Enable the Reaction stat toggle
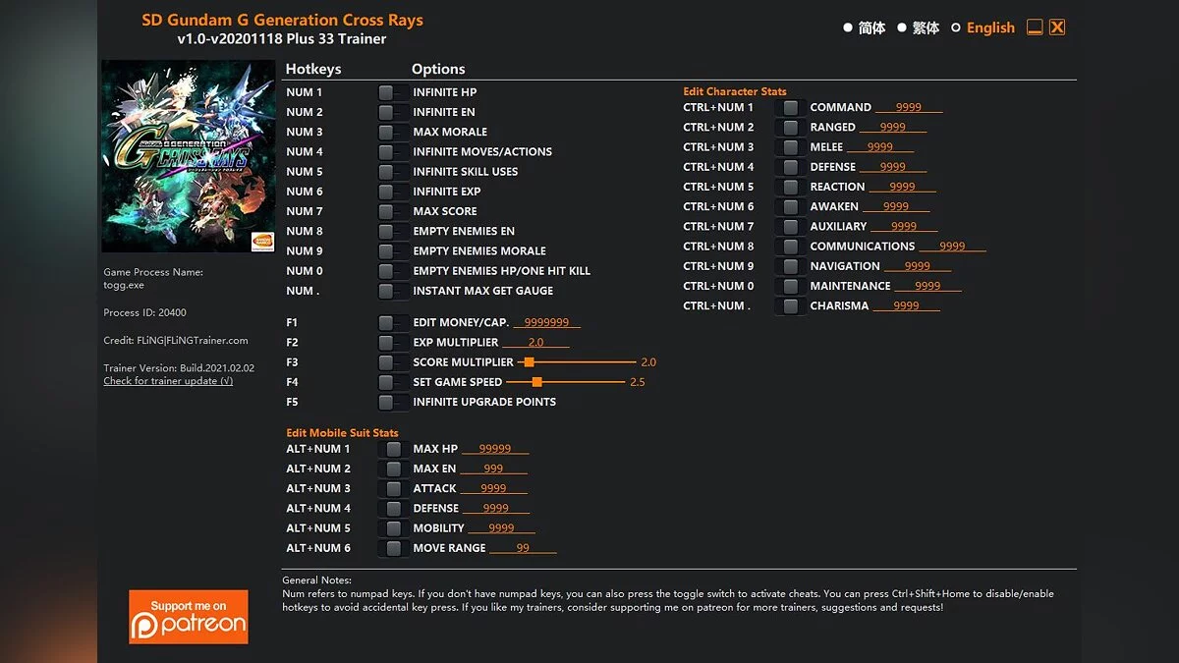The height and width of the screenshot is (663, 1179). click(x=790, y=187)
